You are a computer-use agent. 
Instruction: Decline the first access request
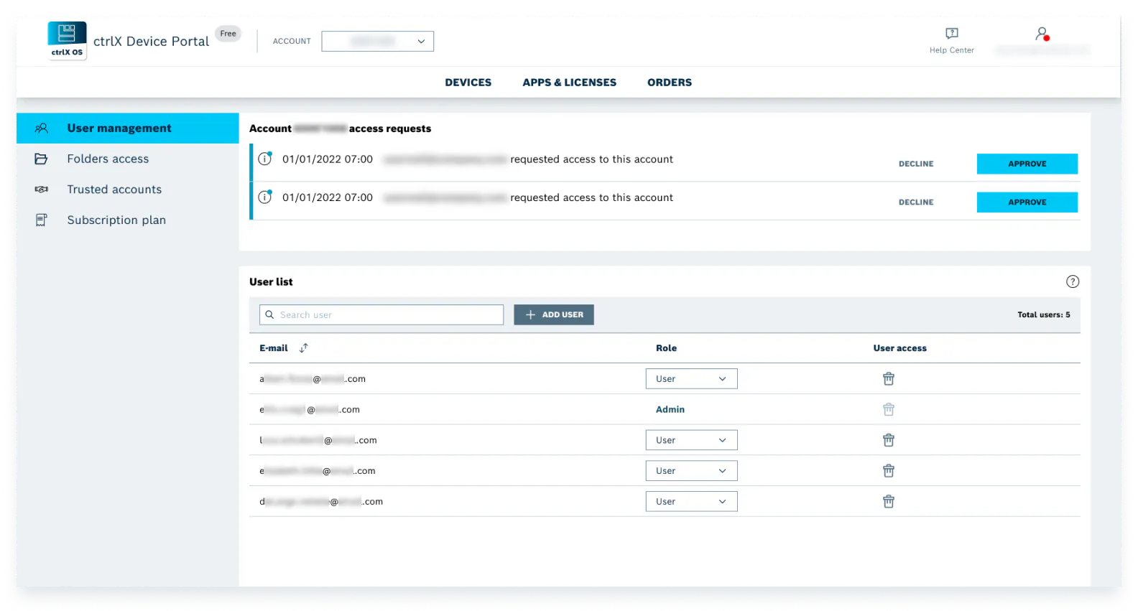[916, 164]
